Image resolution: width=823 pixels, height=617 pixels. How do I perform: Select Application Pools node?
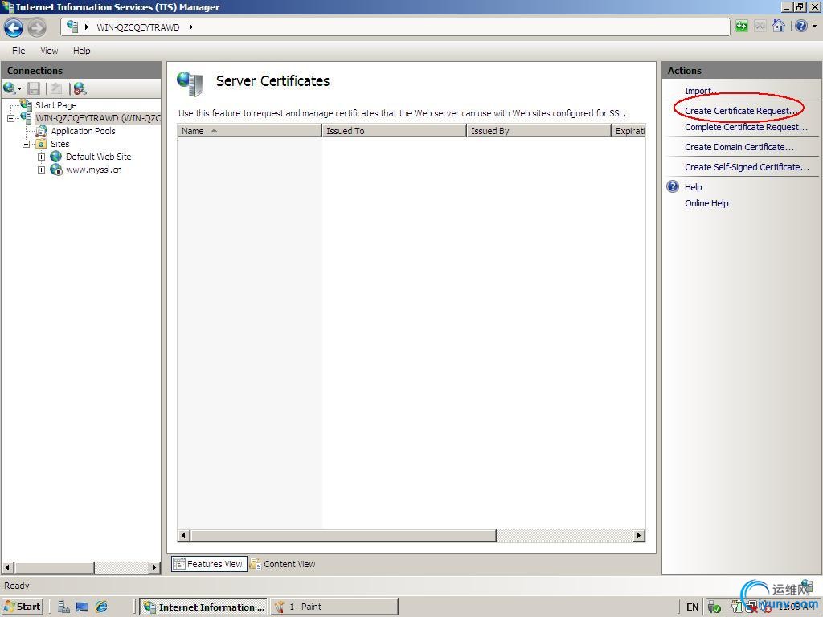click(83, 131)
